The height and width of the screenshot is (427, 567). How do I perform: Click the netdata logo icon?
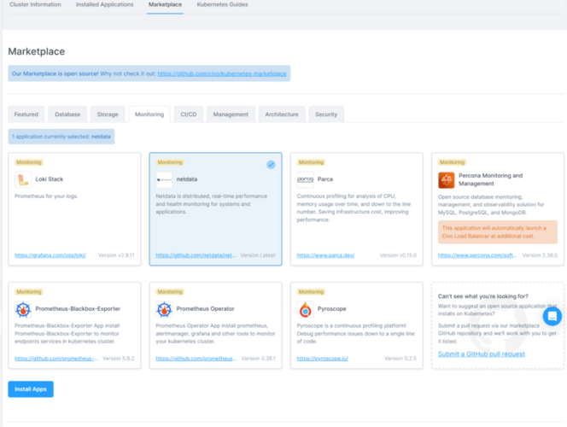coord(164,179)
